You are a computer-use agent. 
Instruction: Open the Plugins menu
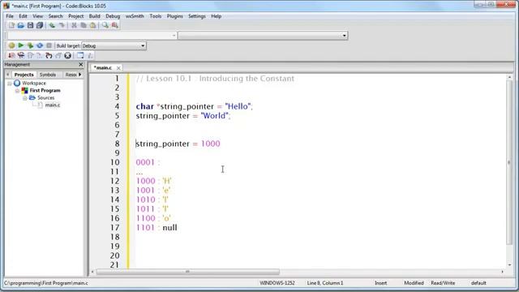[174, 16]
